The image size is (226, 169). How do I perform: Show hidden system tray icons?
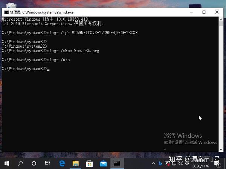(x=154, y=163)
